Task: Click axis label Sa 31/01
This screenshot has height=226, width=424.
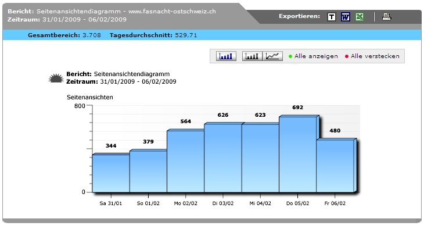Action: pyautogui.click(x=111, y=203)
